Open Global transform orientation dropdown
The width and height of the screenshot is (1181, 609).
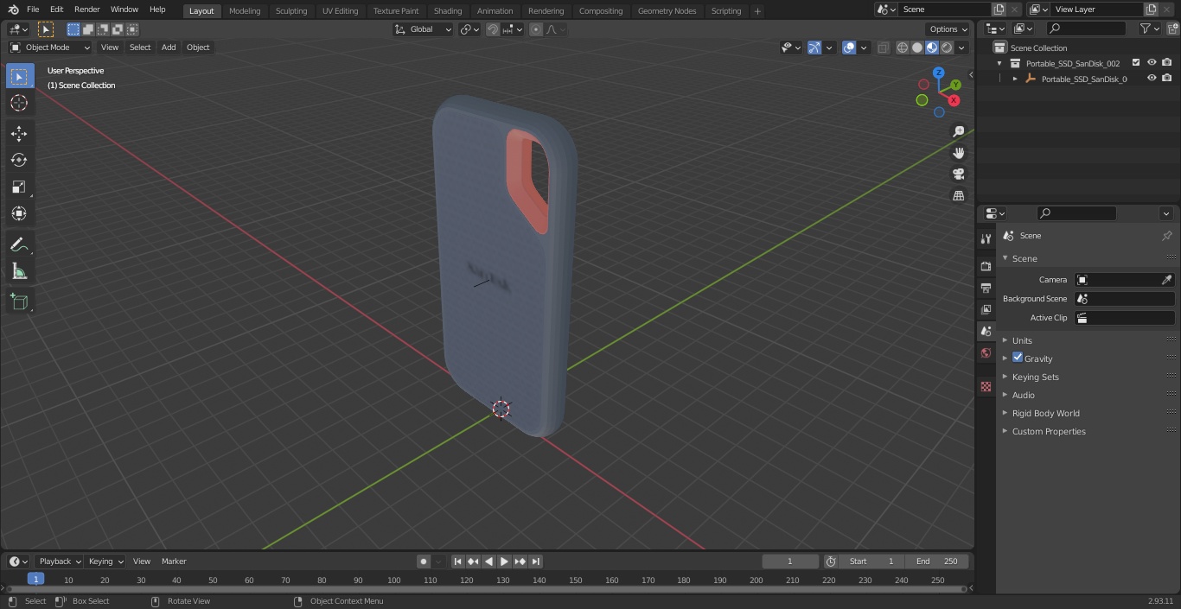tap(424, 29)
